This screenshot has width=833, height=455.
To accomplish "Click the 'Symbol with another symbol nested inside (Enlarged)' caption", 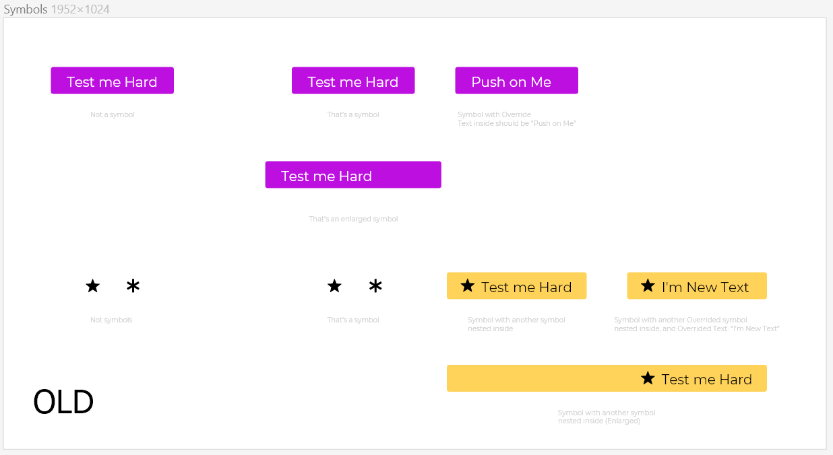I will 607,417.
